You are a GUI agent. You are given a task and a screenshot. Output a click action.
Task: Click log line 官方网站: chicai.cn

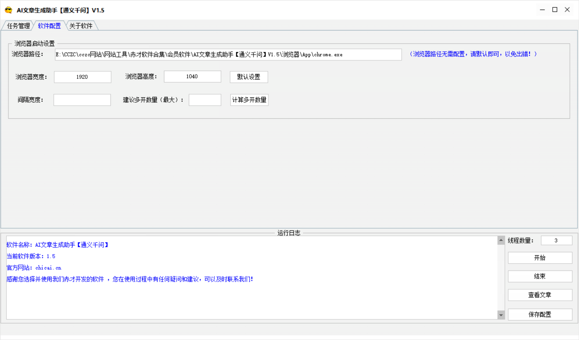click(34, 267)
